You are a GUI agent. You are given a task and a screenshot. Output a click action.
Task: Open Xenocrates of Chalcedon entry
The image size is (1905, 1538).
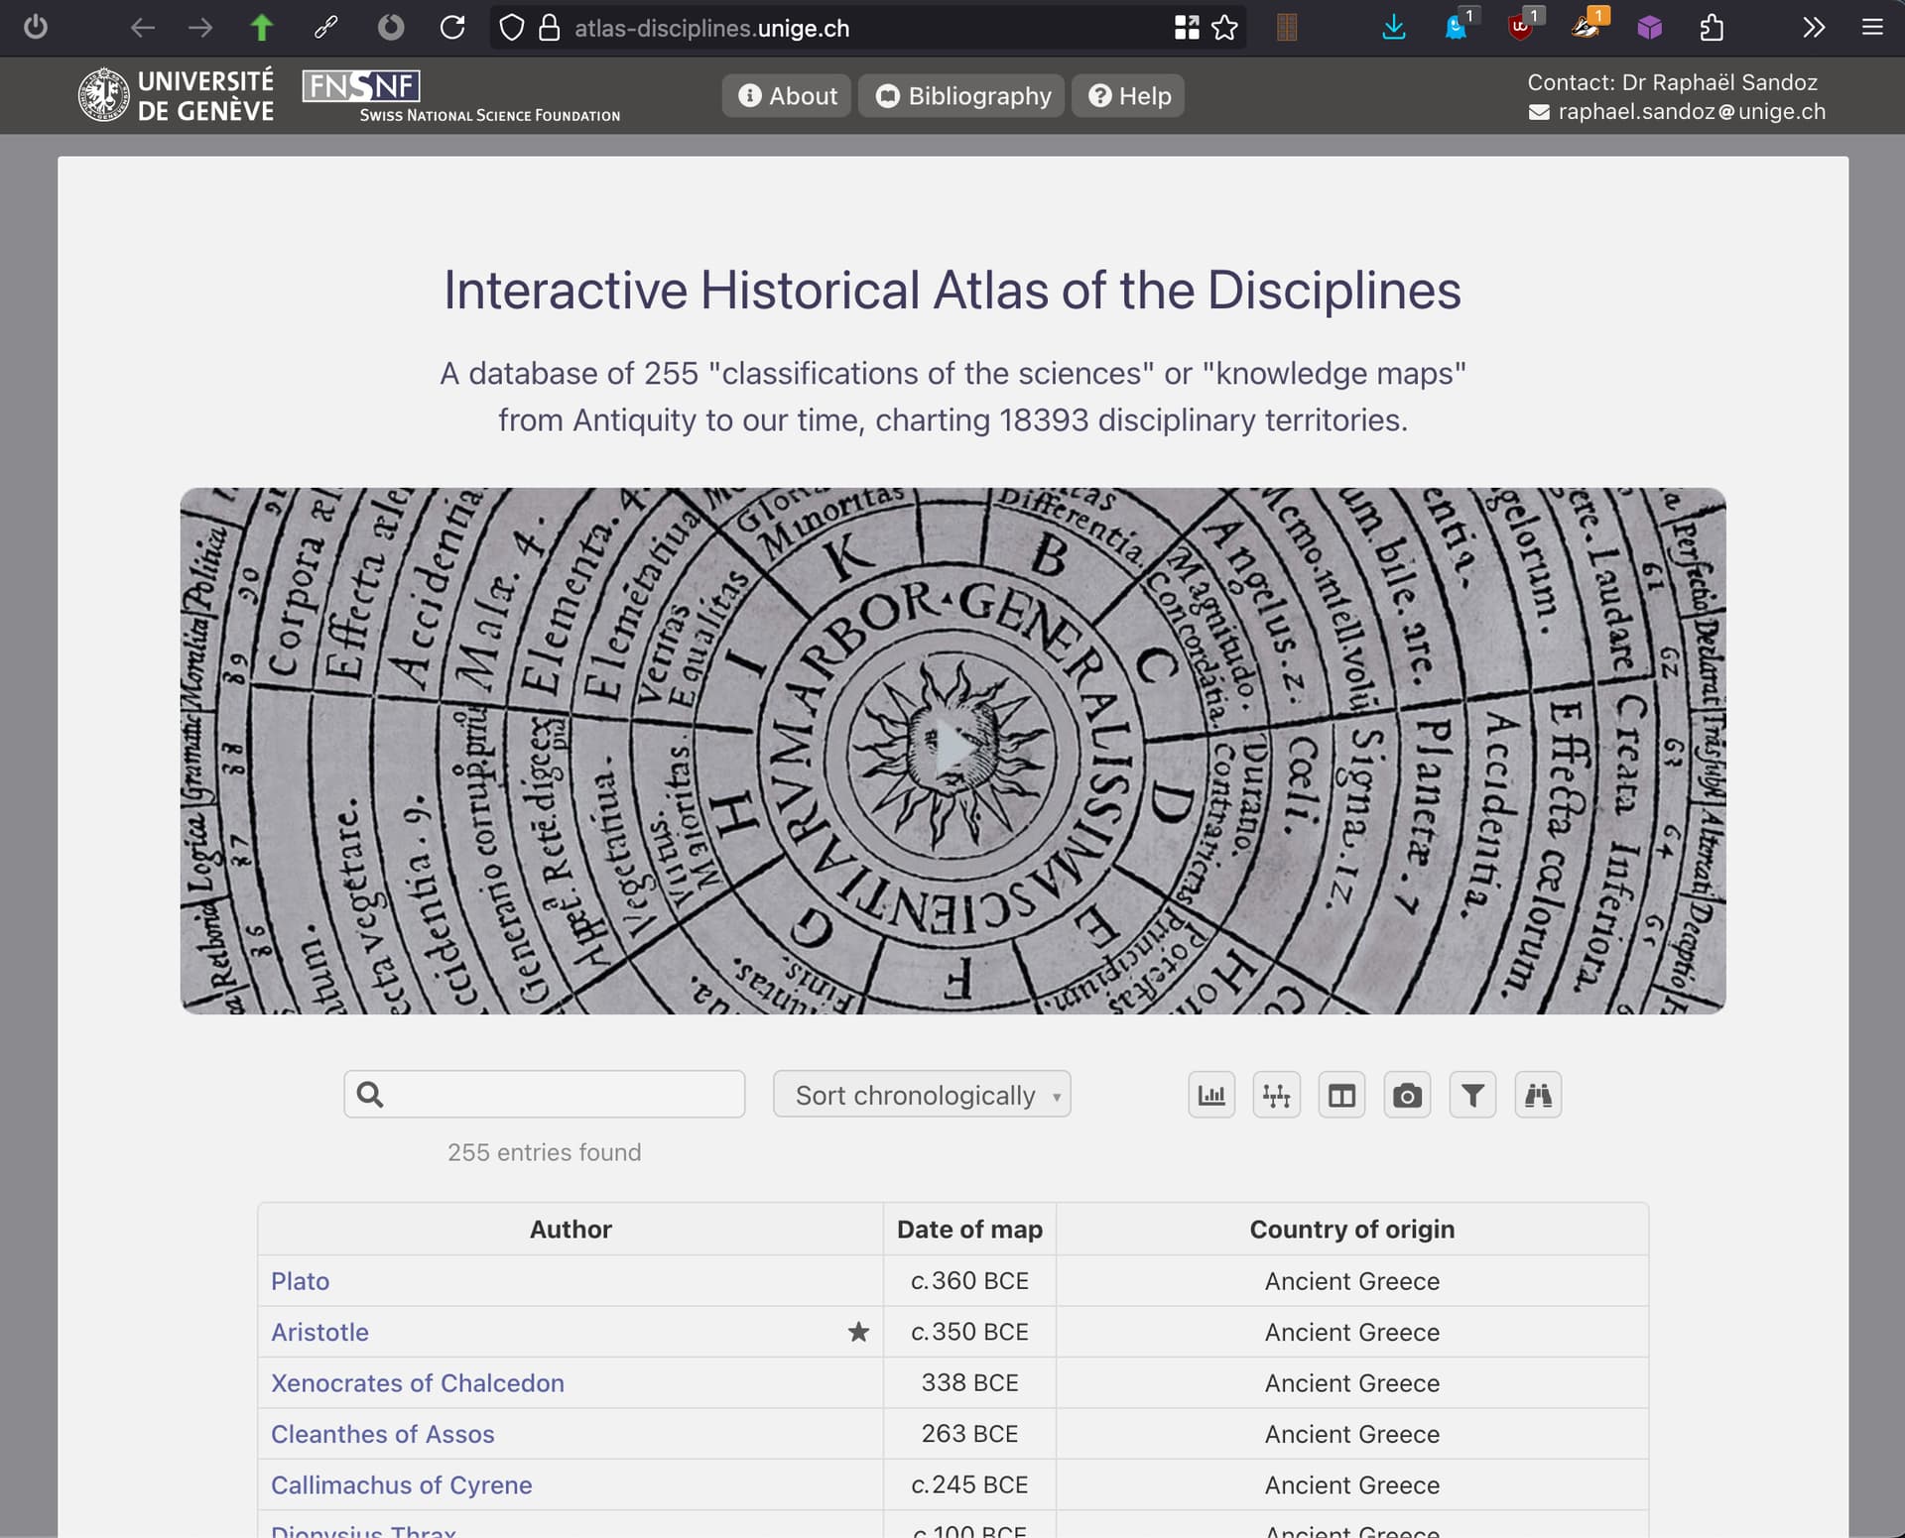point(417,1383)
